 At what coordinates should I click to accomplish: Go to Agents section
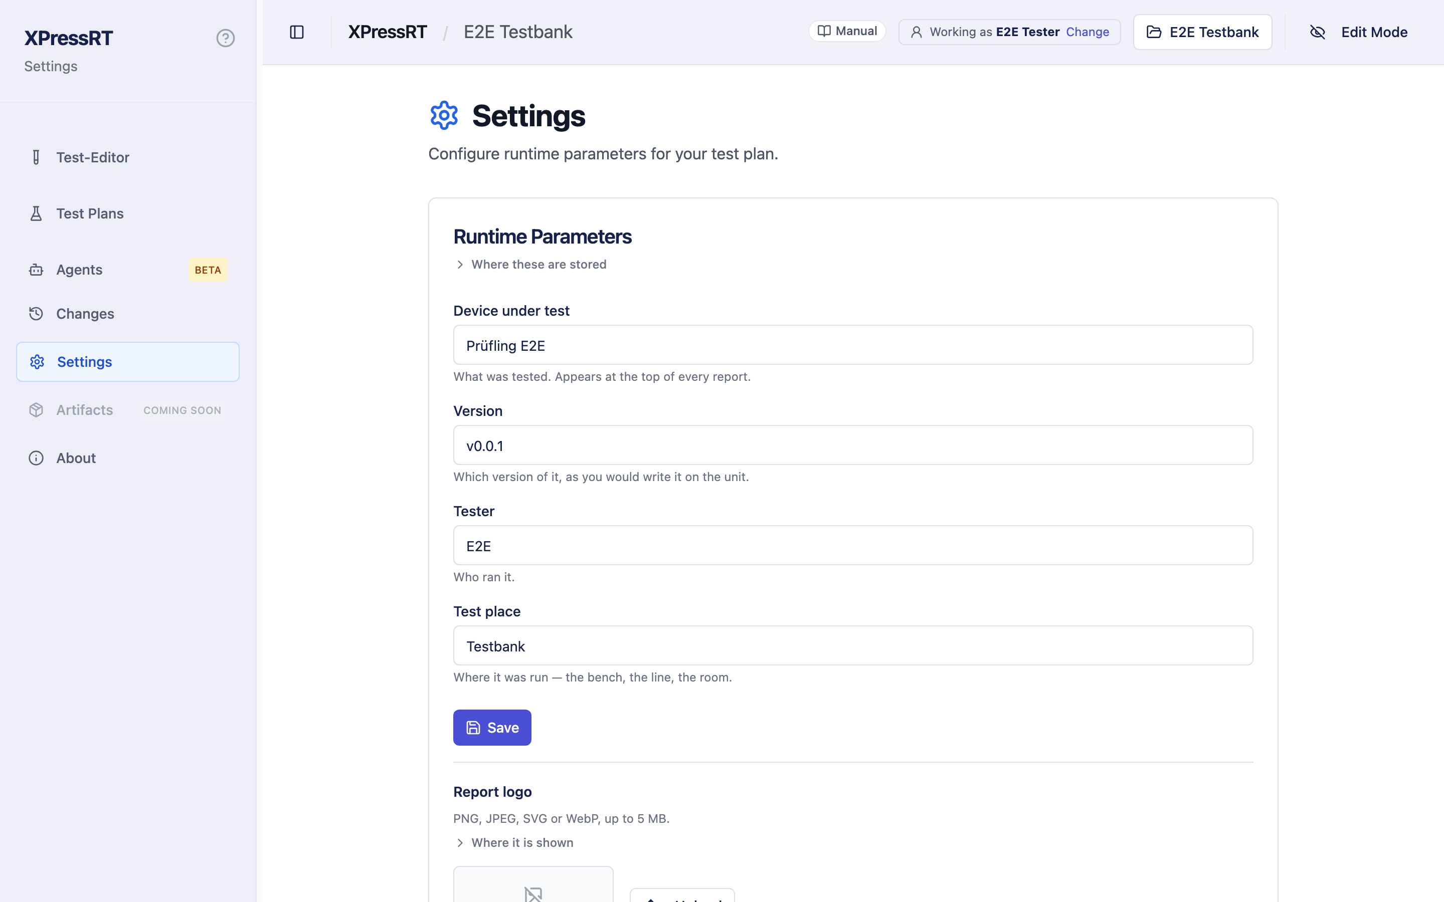pyautogui.click(x=128, y=270)
